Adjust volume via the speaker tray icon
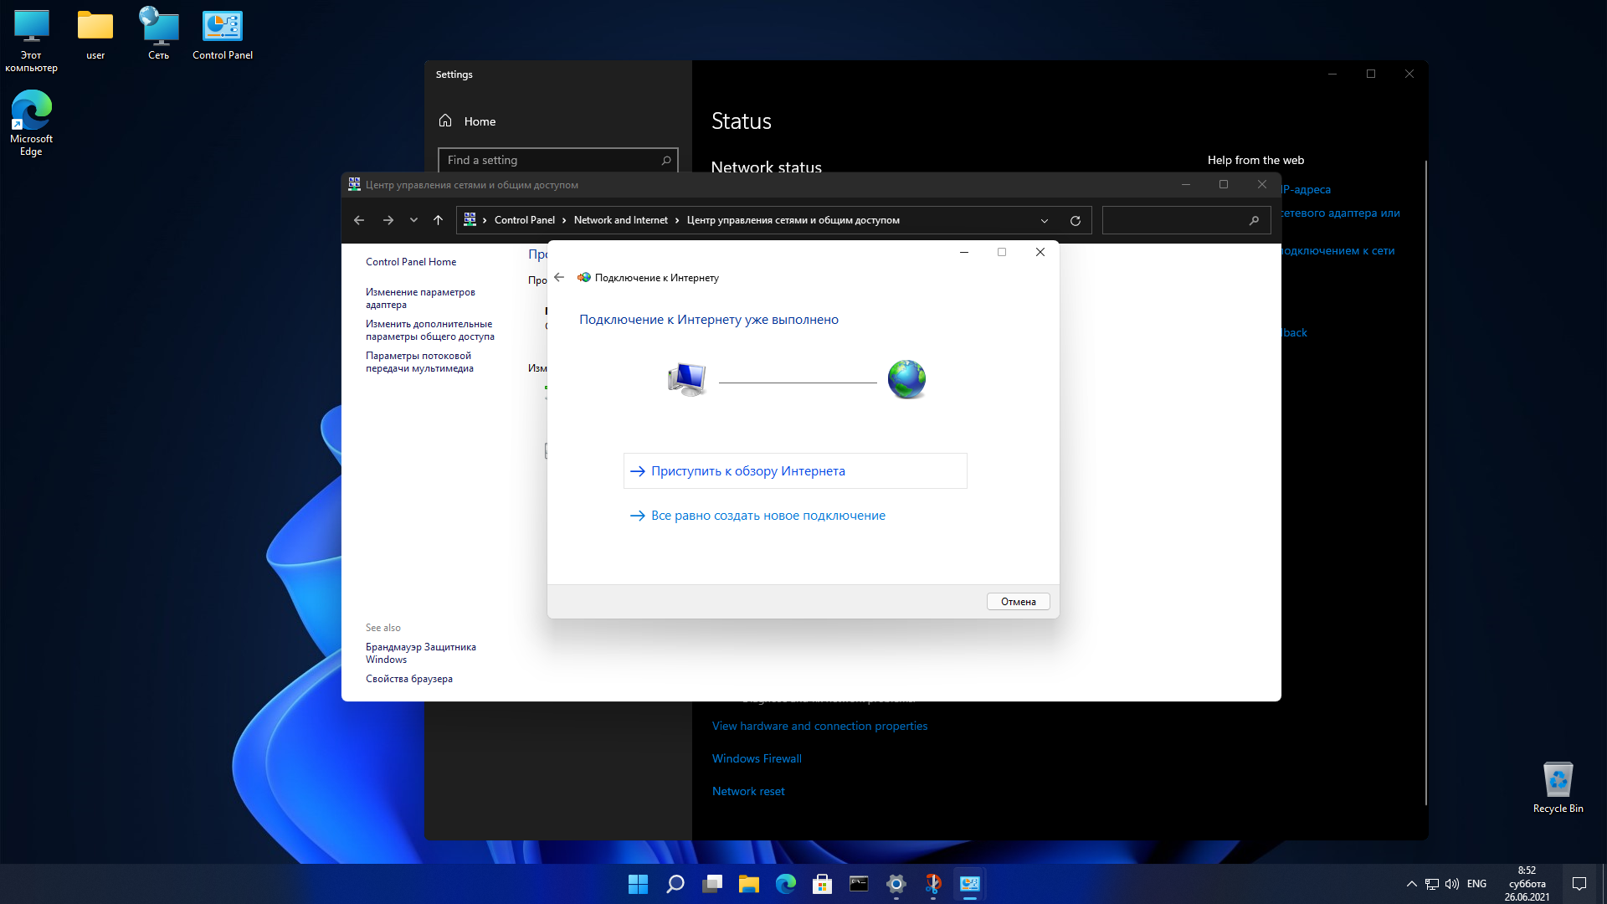Viewport: 1607px width, 904px height. click(x=1450, y=883)
